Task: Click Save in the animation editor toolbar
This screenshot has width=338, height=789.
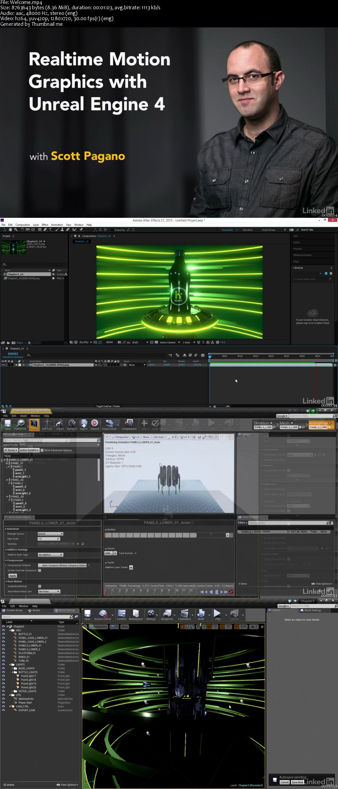Action: [8, 424]
